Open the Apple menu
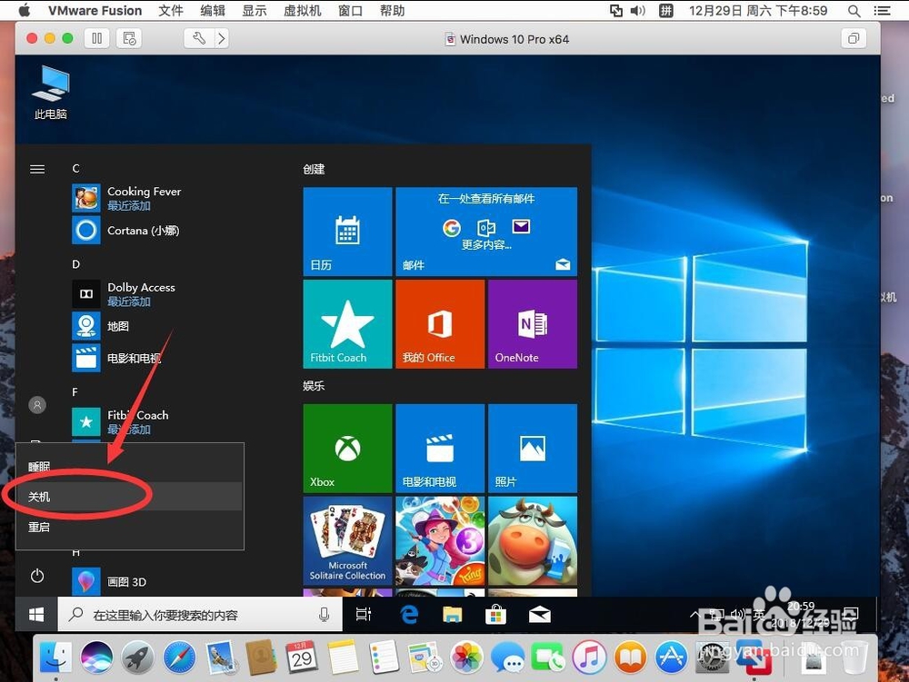The height and width of the screenshot is (682, 909). [25, 10]
